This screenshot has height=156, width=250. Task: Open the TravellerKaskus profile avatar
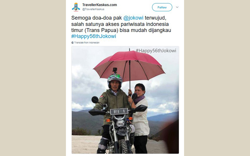76,7
